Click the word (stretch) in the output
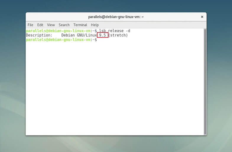Viewport: 232px width, 152px height. click(118, 35)
